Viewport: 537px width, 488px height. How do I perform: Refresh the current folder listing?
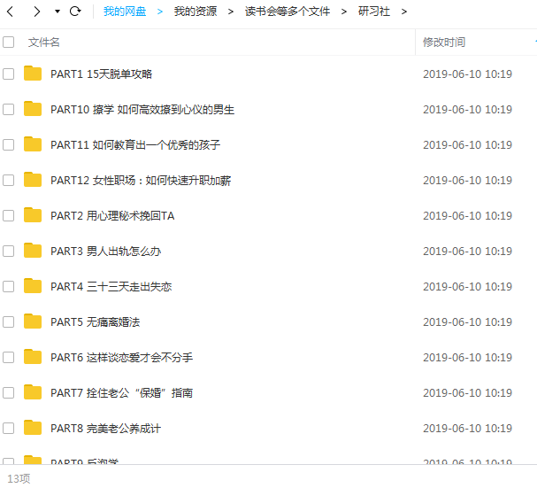pos(75,12)
